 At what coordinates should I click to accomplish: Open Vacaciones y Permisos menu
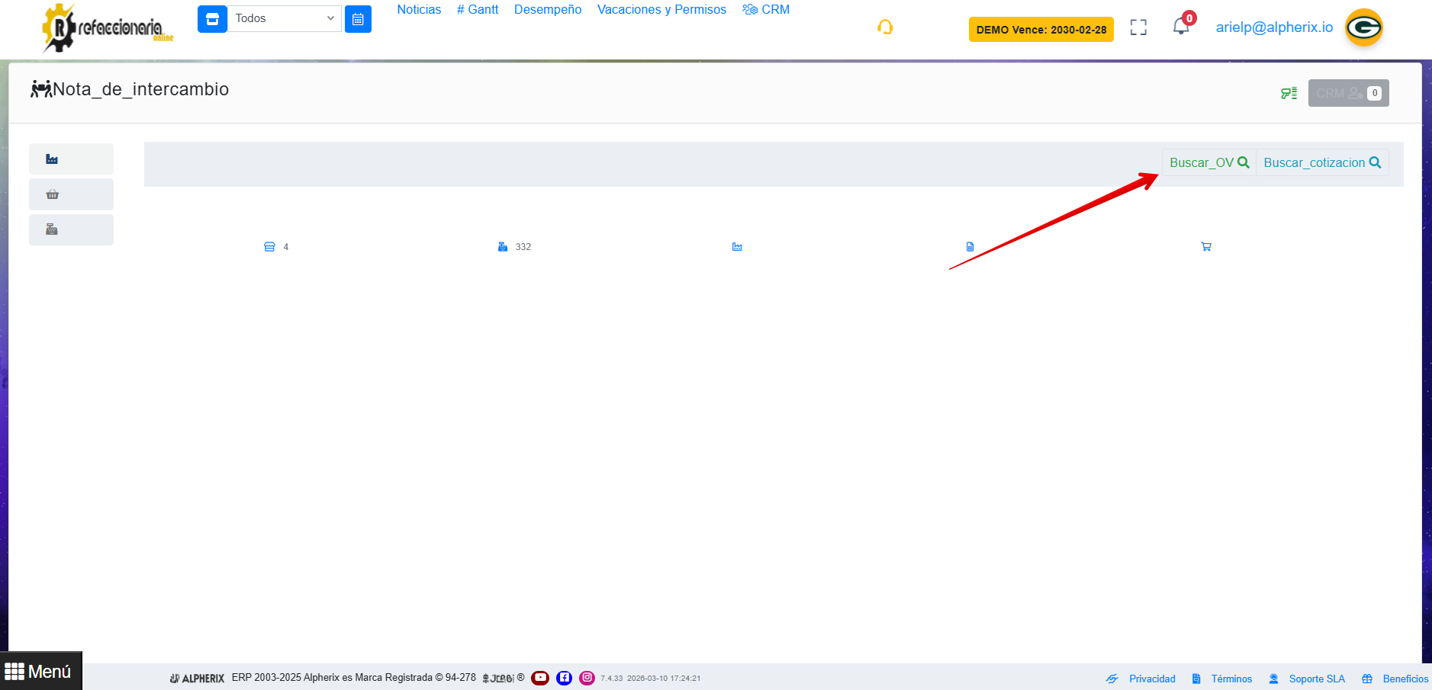(661, 10)
